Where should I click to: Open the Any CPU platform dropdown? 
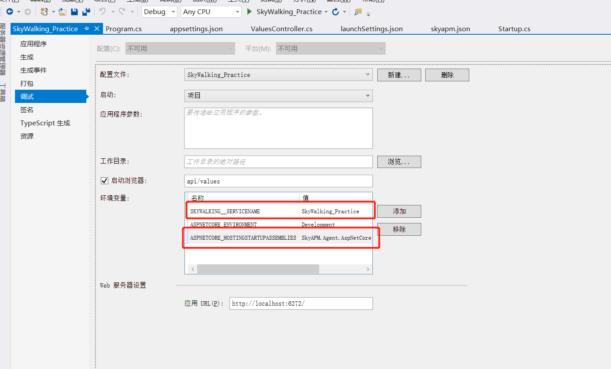click(211, 12)
